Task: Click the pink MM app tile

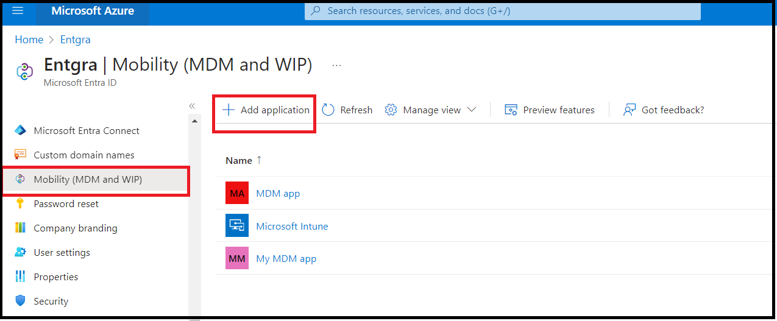Action: (x=237, y=258)
